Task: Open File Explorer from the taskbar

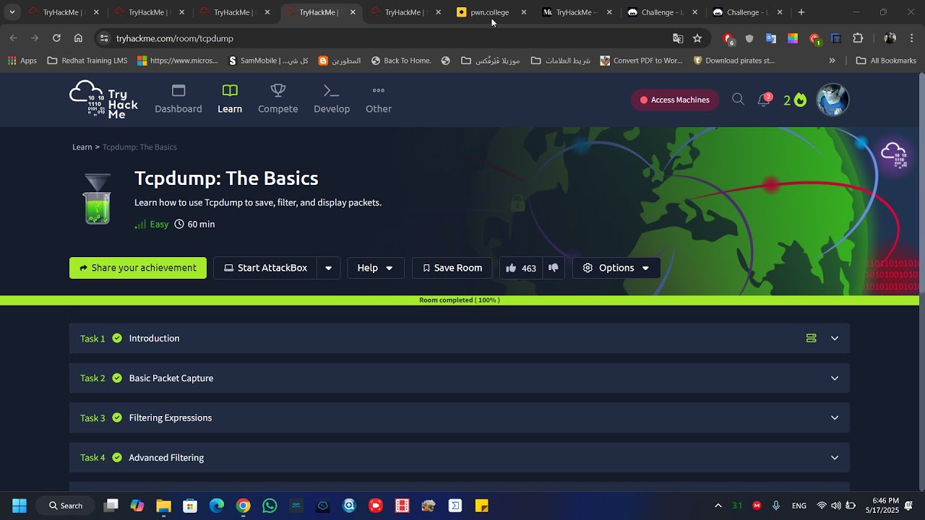Action: point(163,506)
